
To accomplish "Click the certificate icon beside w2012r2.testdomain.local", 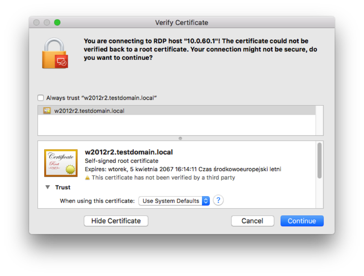I will pyautogui.click(x=47, y=110).
